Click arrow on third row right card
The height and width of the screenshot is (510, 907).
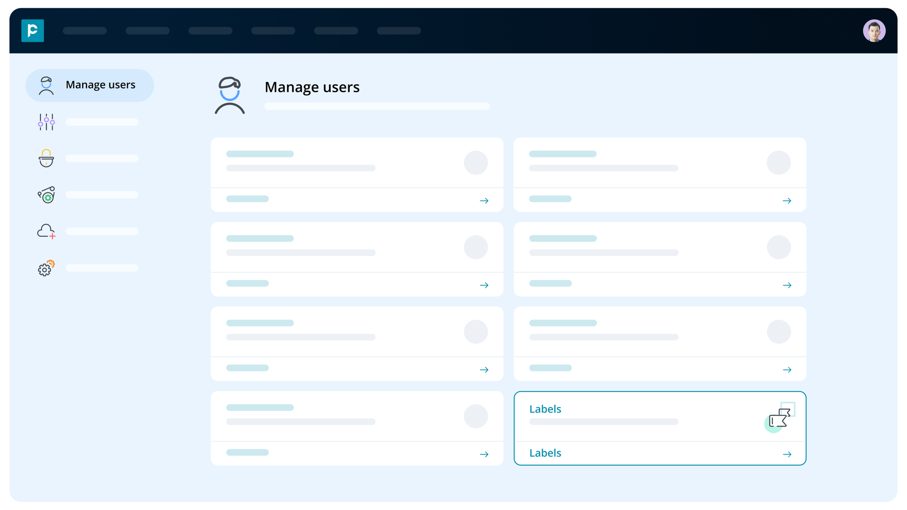click(787, 369)
